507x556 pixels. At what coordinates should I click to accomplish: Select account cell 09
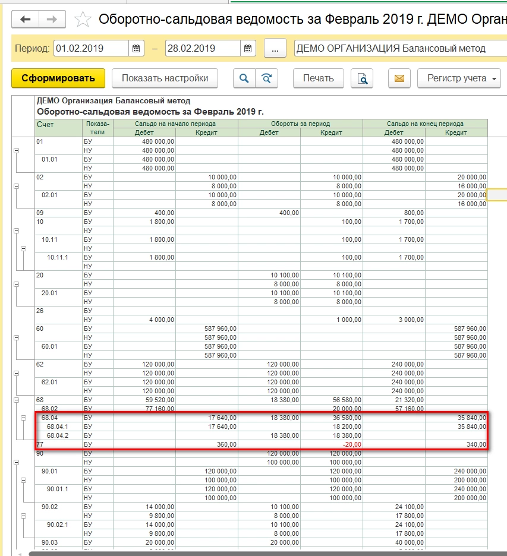pos(58,213)
